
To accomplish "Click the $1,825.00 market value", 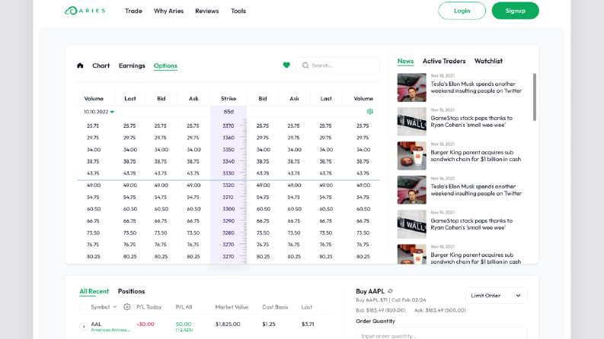I will pos(228,324).
